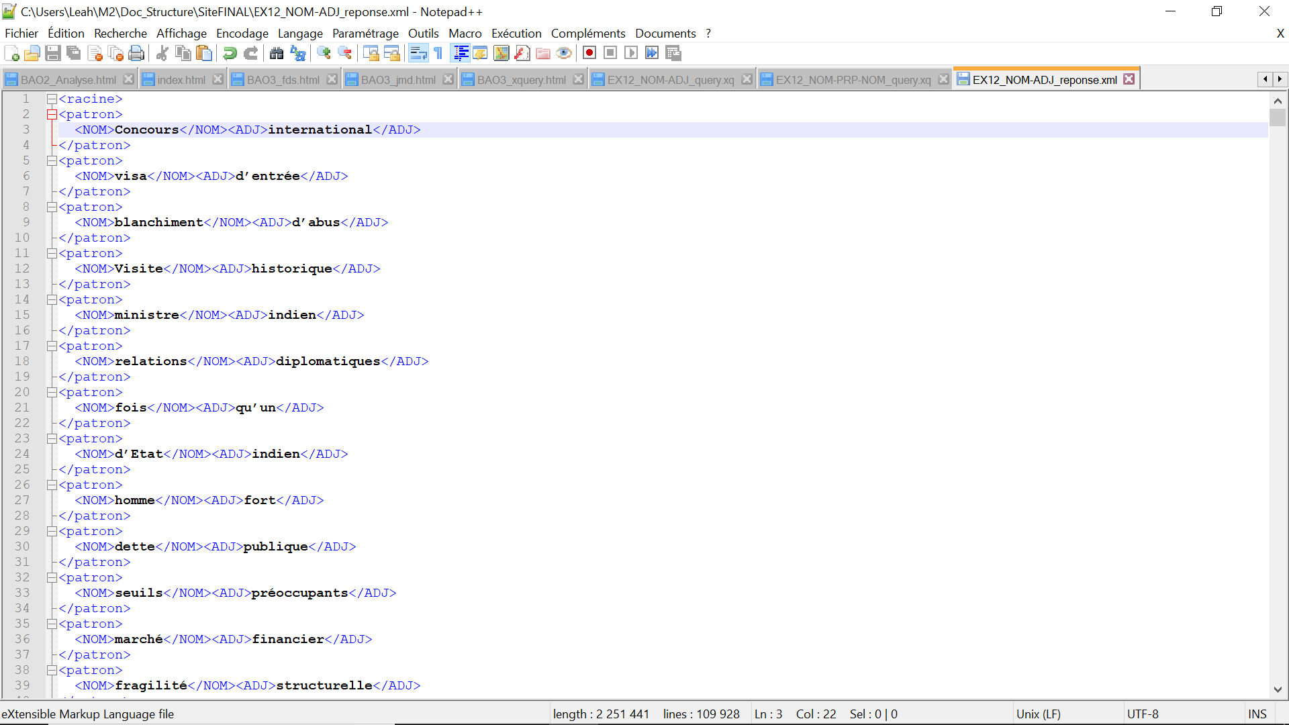
Task: Print the document with the printer icon
Action: [137, 54]
